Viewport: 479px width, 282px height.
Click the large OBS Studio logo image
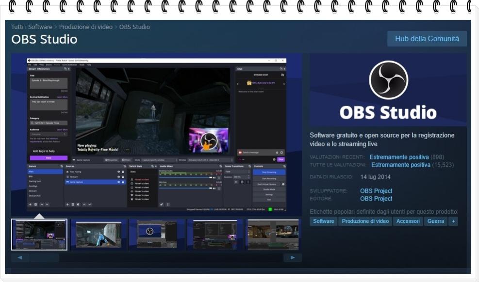click(x=388, y=90)
